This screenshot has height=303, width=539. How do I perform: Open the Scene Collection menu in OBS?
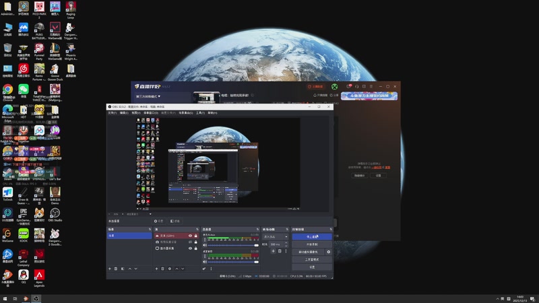[186, 112]
